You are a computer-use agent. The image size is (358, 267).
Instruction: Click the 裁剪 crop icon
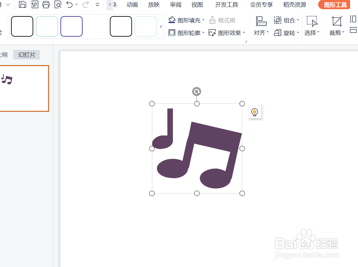(337, 21)
